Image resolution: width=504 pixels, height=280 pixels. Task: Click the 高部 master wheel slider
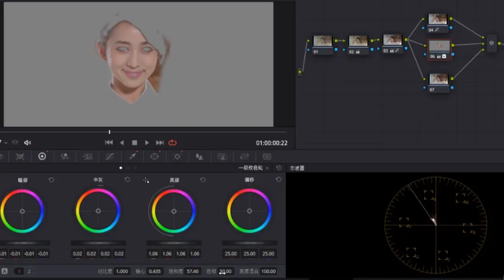pyautogui.click(x=174, y=243)
